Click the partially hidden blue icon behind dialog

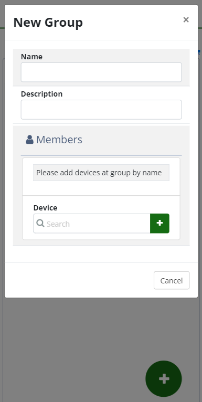click(x=199, y=52)
